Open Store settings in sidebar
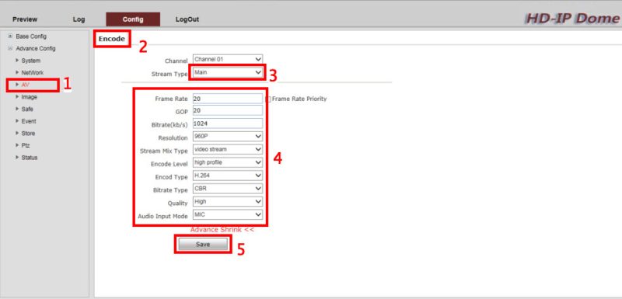 [28, 133]
